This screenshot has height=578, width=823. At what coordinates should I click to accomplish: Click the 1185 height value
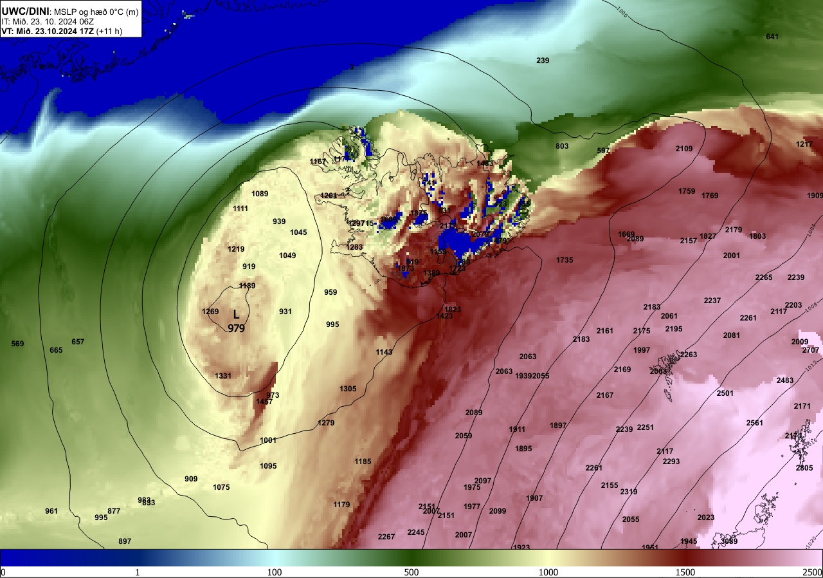coord(363,461)
